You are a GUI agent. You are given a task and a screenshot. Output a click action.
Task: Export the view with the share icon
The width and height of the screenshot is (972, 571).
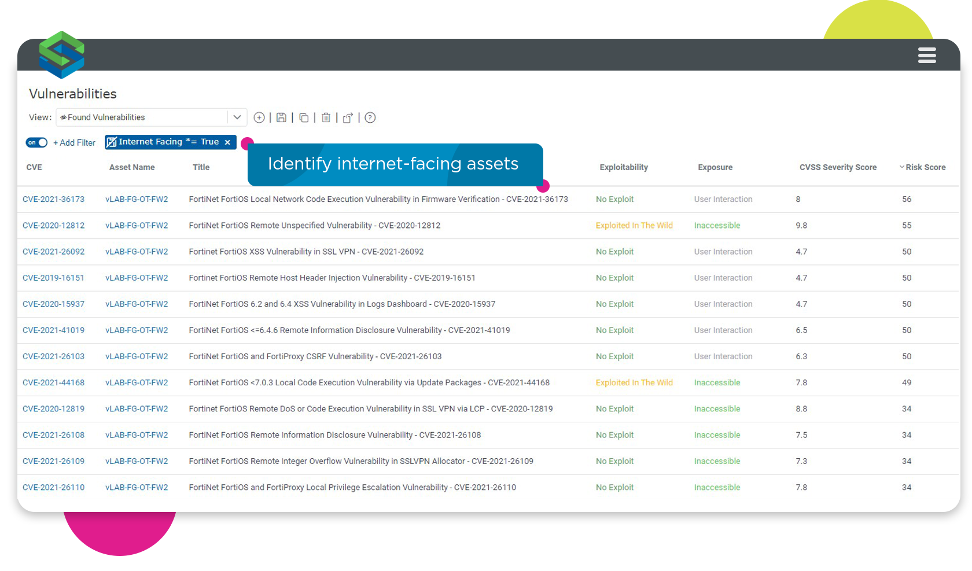pyautogui.click(x=348, y=117)
